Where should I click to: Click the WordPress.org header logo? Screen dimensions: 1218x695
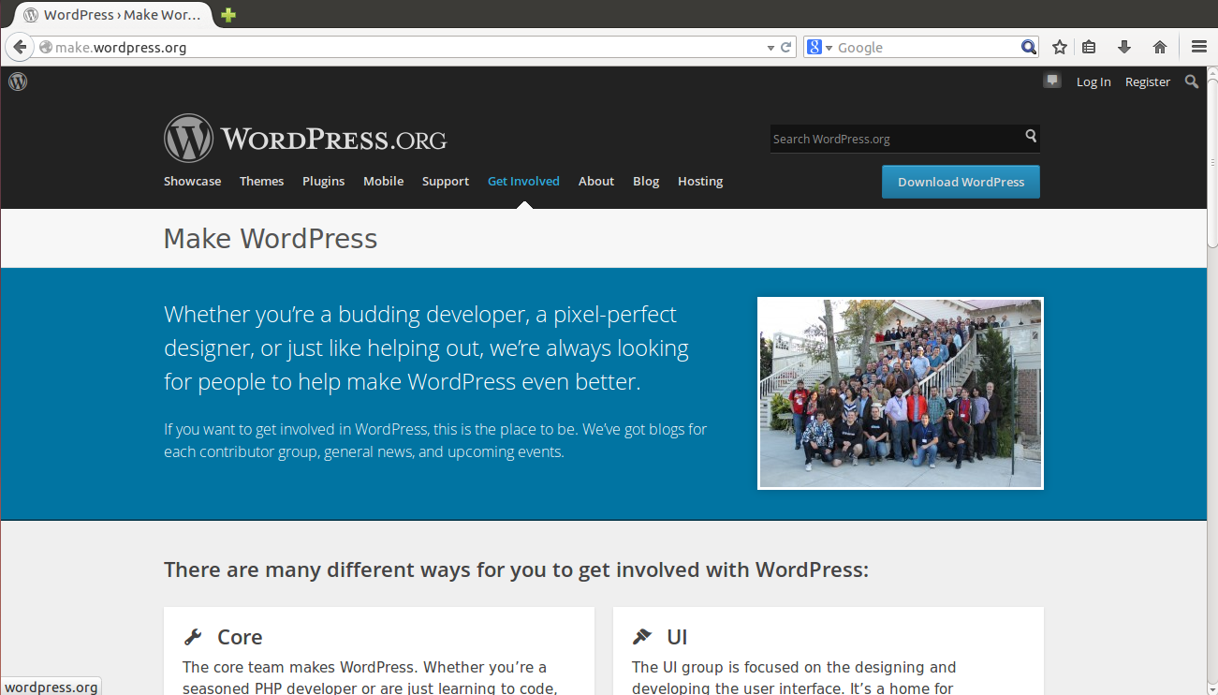tap(305, 139)
